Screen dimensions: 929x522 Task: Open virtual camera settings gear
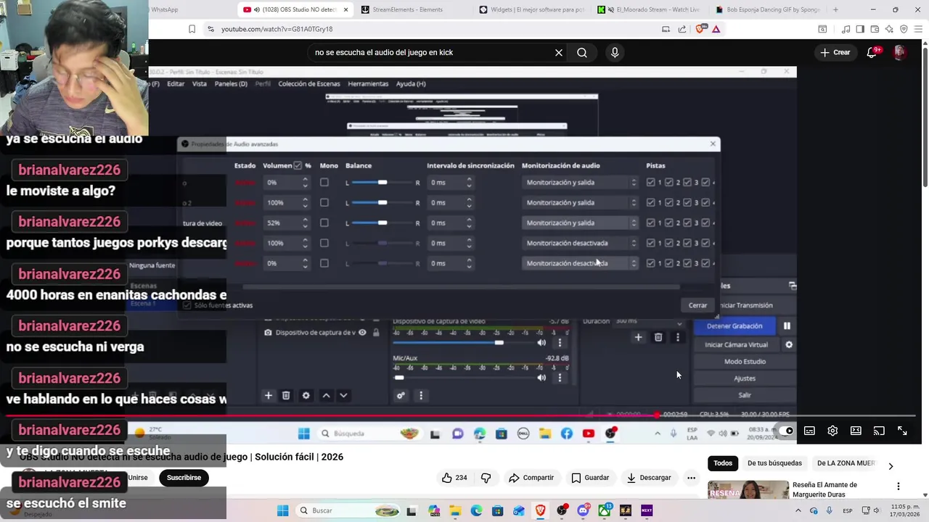[x=789, y=344]
